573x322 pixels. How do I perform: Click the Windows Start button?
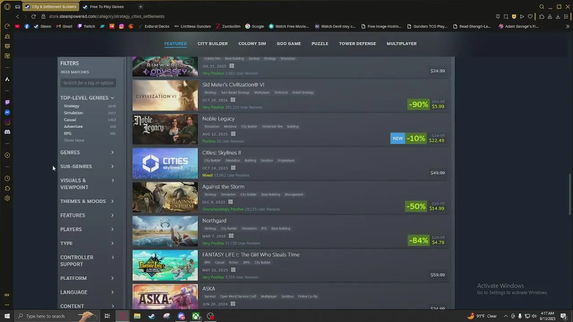7,316
